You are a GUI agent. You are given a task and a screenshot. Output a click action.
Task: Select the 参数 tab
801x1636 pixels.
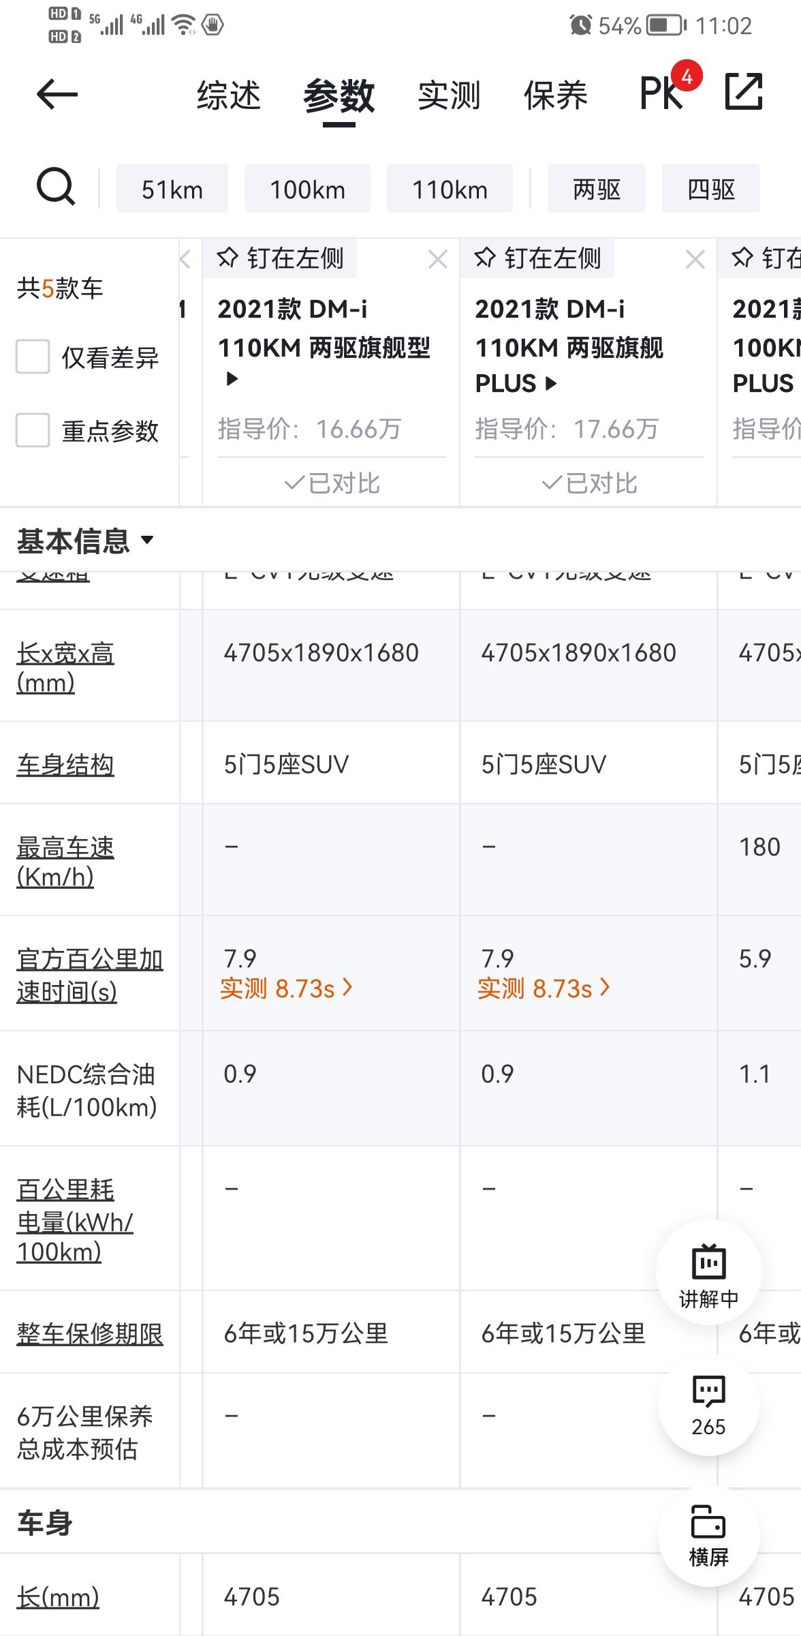point(339,95)
